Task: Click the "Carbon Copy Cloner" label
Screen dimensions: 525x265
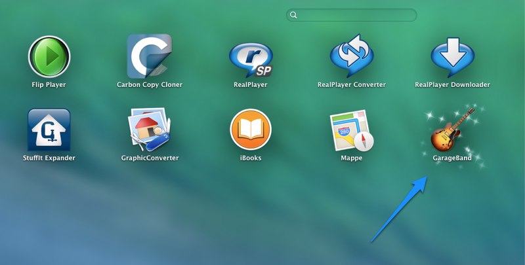Action: coord(150,85)
